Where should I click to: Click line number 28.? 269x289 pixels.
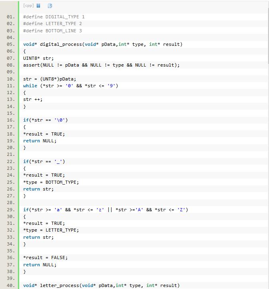coord(11,203)
